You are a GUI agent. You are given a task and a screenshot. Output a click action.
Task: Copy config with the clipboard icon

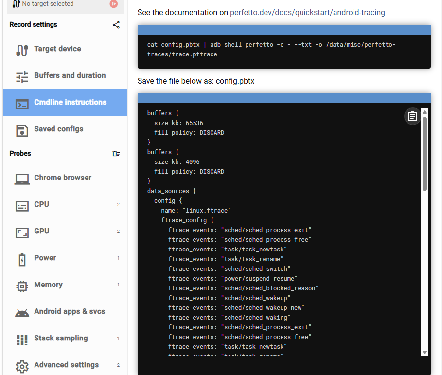[412, 116]
